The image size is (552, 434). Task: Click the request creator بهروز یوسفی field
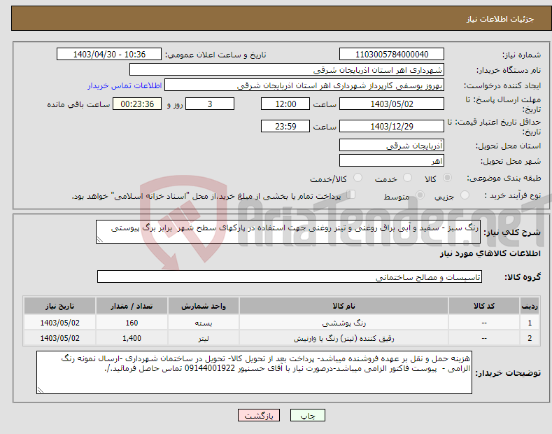pos(304,85)
